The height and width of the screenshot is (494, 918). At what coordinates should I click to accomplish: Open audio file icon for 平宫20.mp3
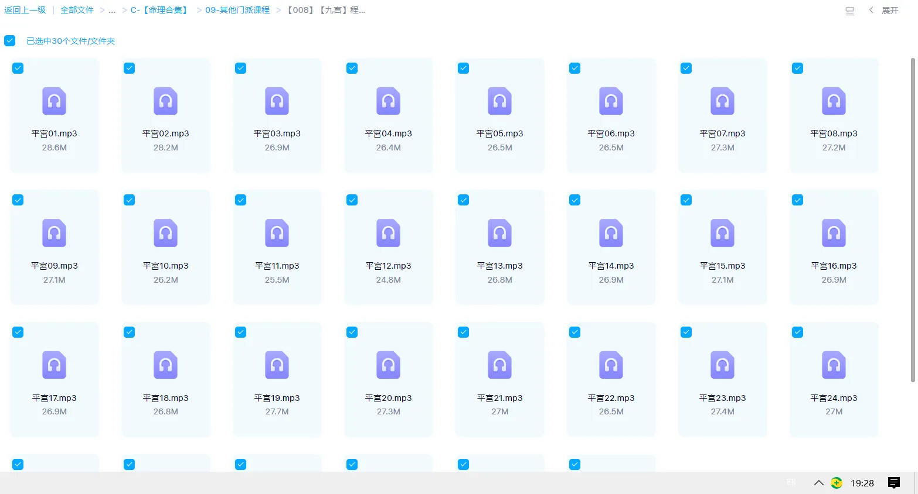point(388,365)
